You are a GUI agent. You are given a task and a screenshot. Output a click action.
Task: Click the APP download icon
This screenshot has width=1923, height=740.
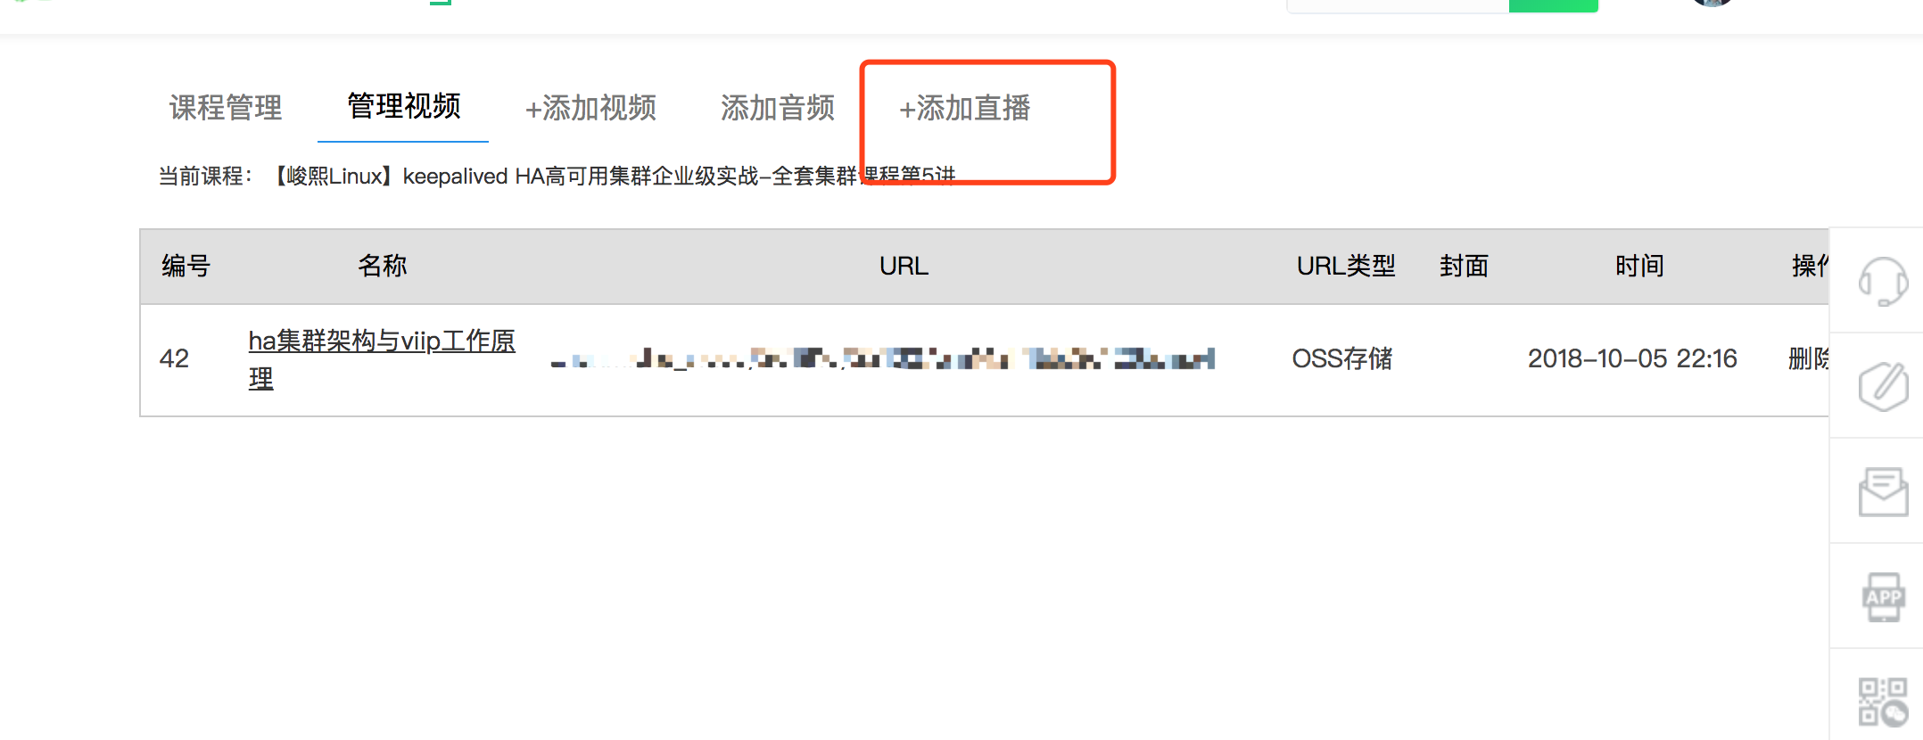1883,596
